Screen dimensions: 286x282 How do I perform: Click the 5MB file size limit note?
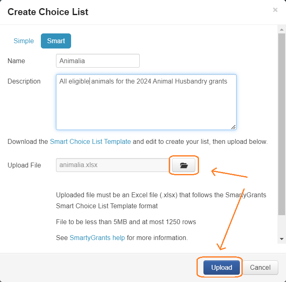126,222
